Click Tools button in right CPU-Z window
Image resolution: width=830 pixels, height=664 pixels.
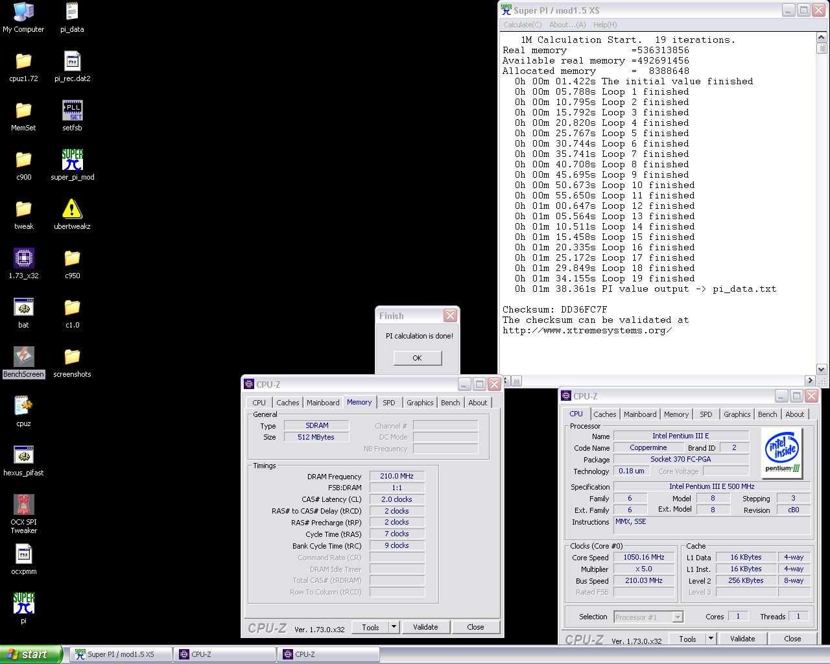pyautogui.click(x=688, y=639)
